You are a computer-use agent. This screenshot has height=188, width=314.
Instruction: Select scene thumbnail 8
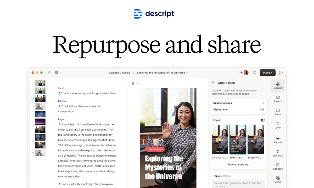40,137
